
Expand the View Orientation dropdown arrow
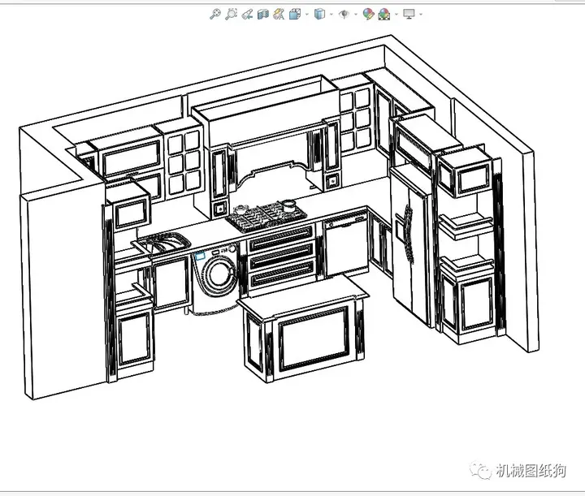pos(307,15)
